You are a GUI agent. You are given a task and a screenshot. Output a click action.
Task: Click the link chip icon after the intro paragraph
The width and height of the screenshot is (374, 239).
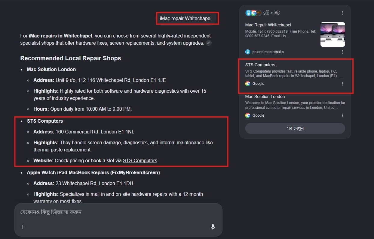point(209,43)
